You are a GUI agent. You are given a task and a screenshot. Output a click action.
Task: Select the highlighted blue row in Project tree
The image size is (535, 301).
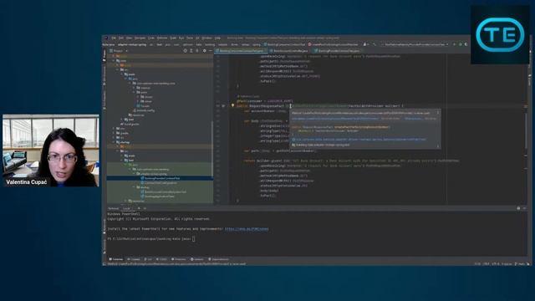click(160, 178)
